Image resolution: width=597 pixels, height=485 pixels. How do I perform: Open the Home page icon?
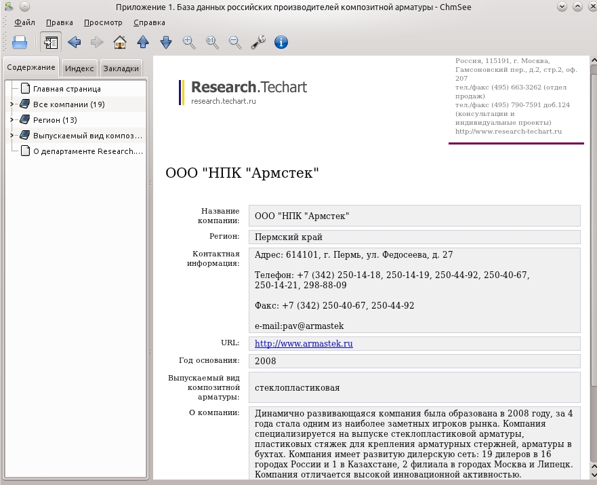120,42
